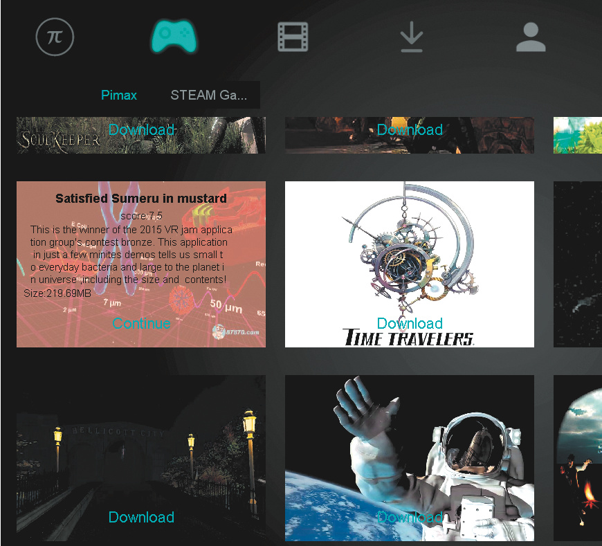Open the astronaut waving thumbnail
The height and width of the screenshot is (546, 602).
coord(409,458)
